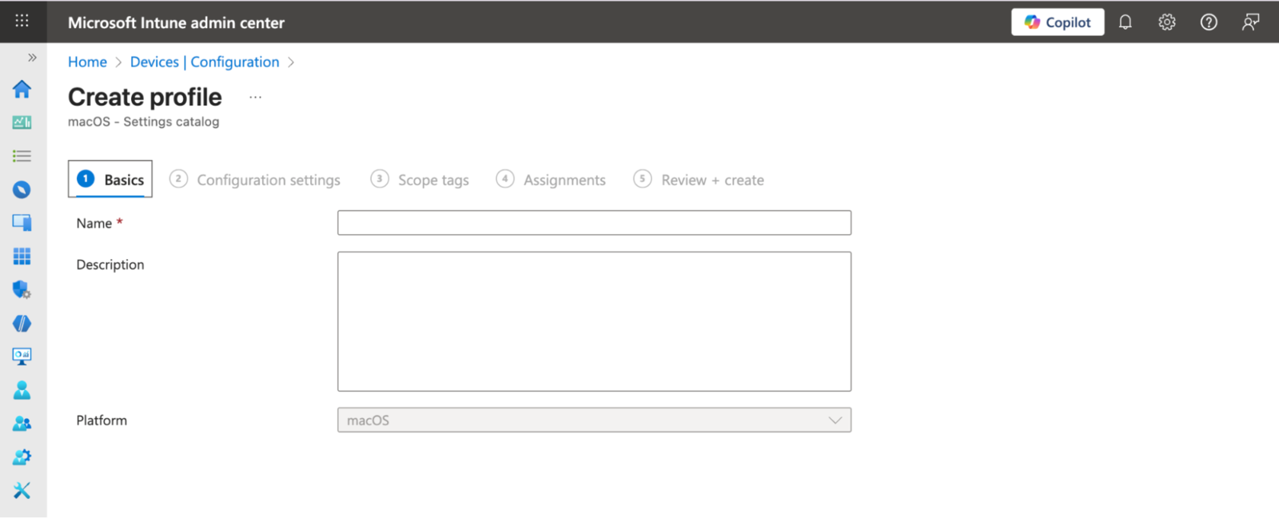Open the feedback person icon
The image size is (1279, 518).
click(x=1250, y=22)
